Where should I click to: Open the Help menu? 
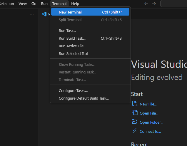coord(75,4)
